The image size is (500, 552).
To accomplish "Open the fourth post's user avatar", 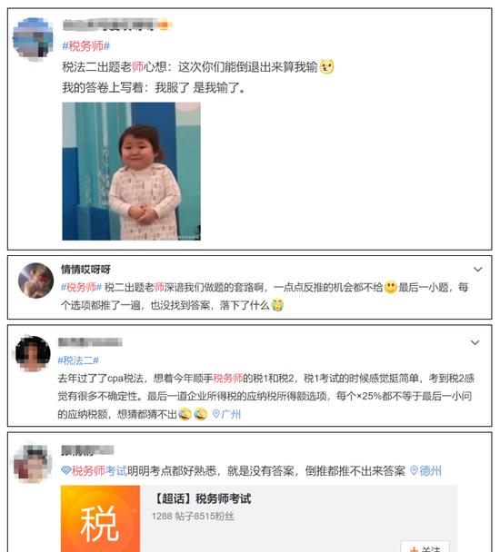I will click(x=32, y=463).
